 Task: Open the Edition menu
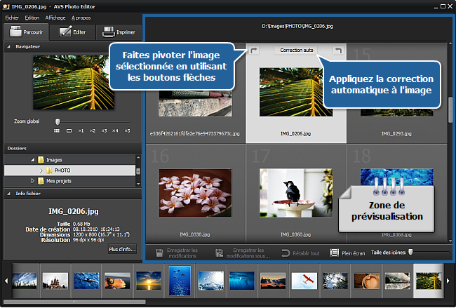32,18
